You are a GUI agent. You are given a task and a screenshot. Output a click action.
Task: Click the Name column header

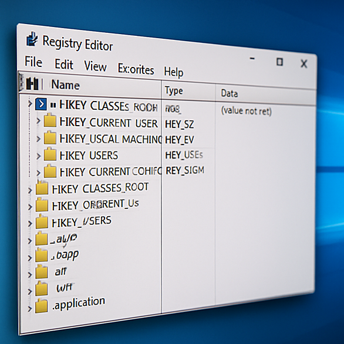65,85
